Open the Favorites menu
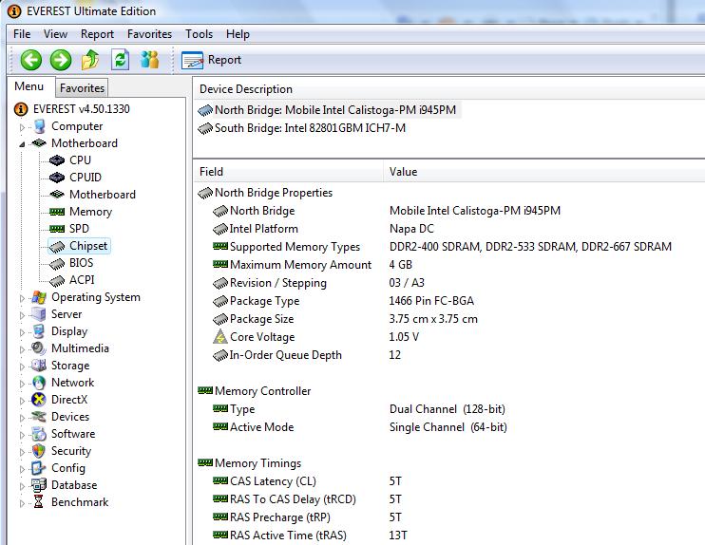 tap(149, 34)
